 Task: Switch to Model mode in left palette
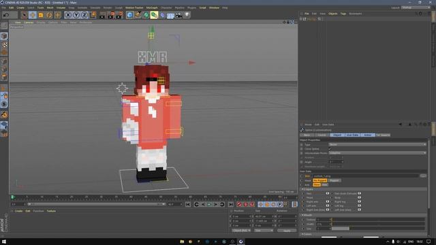tap(4, 36)
